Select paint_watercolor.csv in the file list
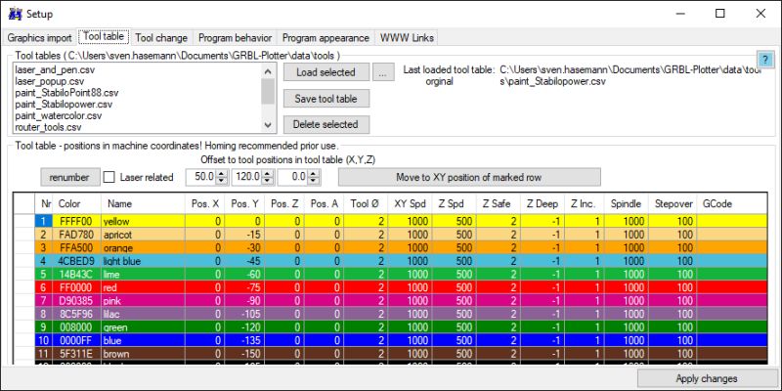Screen dimensions: 782x391 59,115
